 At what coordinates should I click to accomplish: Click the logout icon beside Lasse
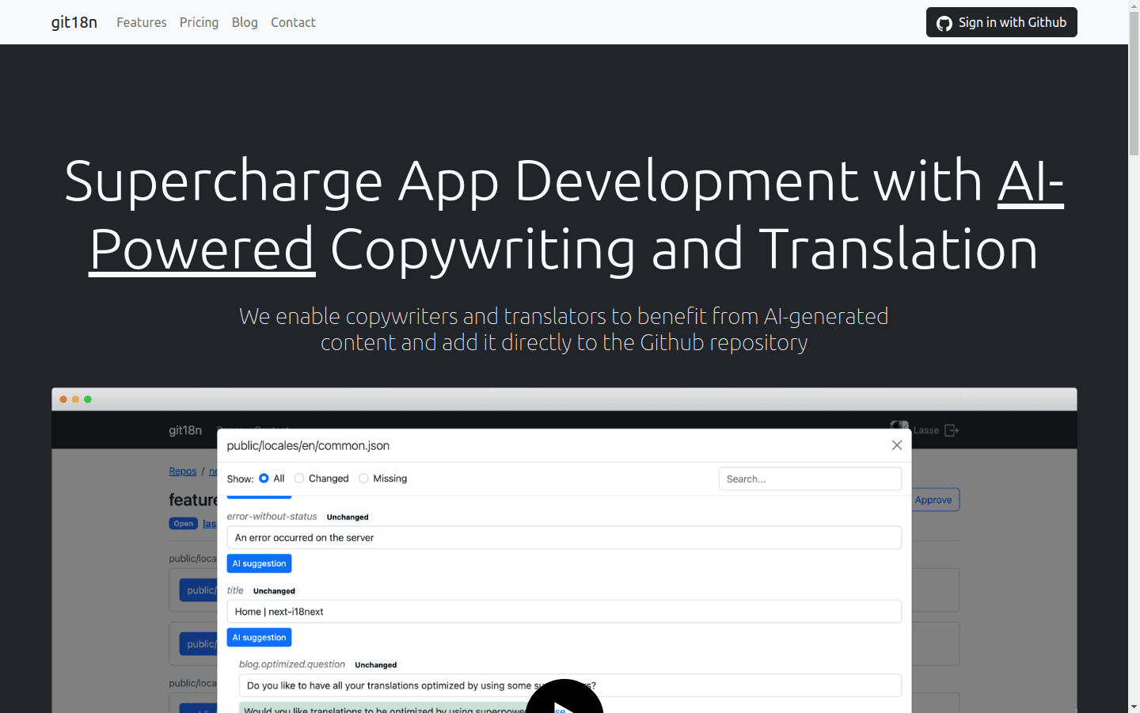click(952, 429)
